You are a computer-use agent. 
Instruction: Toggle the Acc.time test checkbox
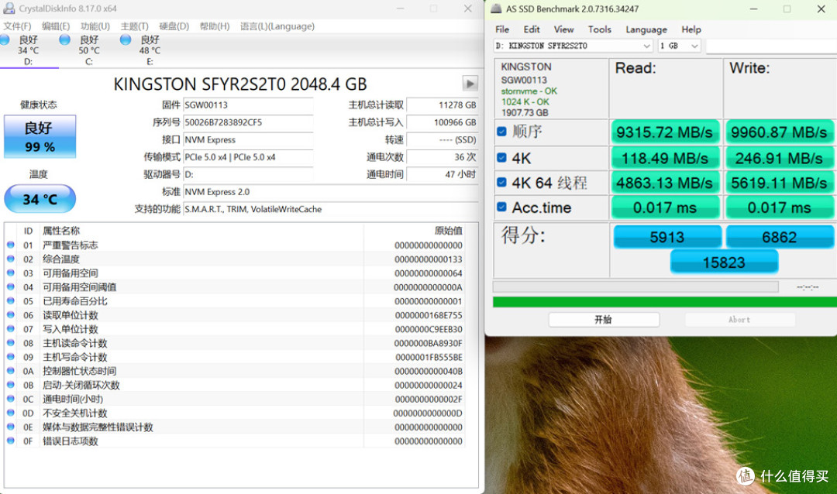click(x=501, y=207)
